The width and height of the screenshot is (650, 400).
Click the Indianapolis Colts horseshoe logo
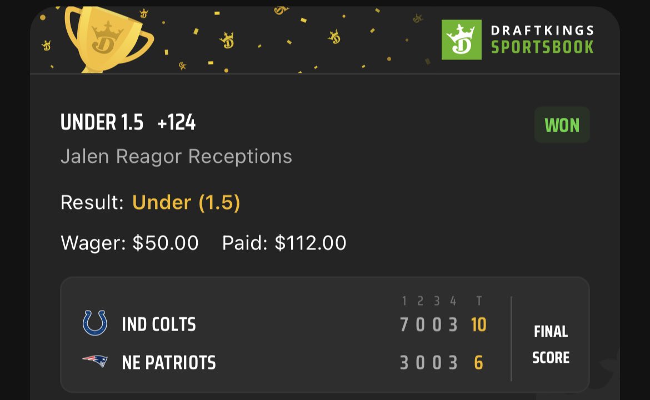tap(95, 323)
